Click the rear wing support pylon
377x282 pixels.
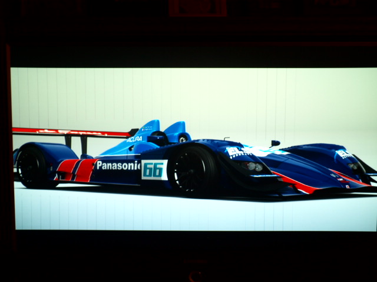coord(83,145)
